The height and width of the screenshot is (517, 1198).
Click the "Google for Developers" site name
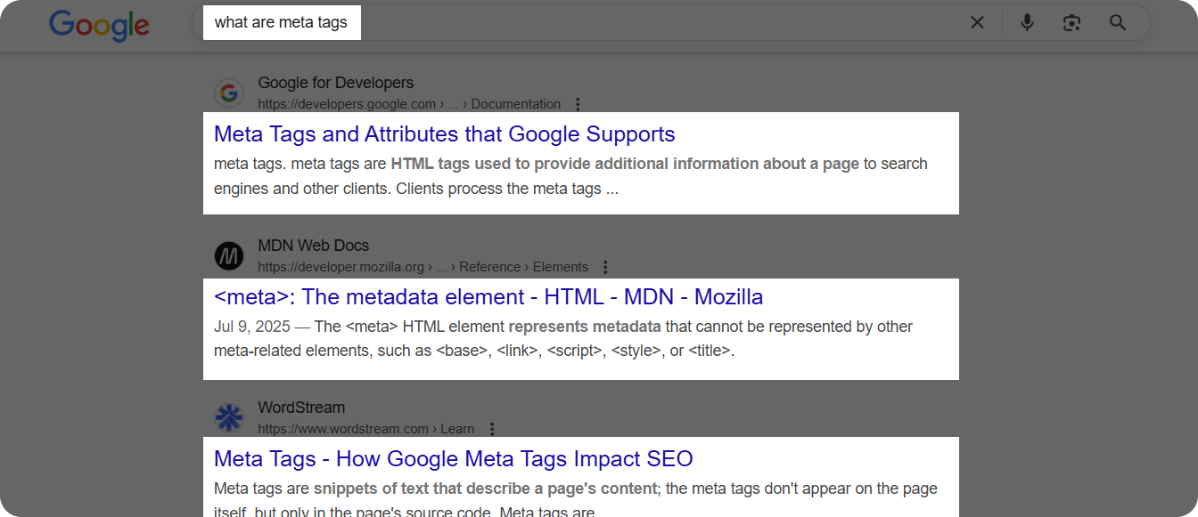[335, 83]
